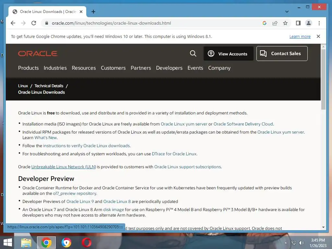Click the Developer Preview heading
The image size is (332, 249).
pyautogui.click(x=46, y=179)
